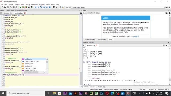Open the PYTHONPATH manager

point(63,7)
